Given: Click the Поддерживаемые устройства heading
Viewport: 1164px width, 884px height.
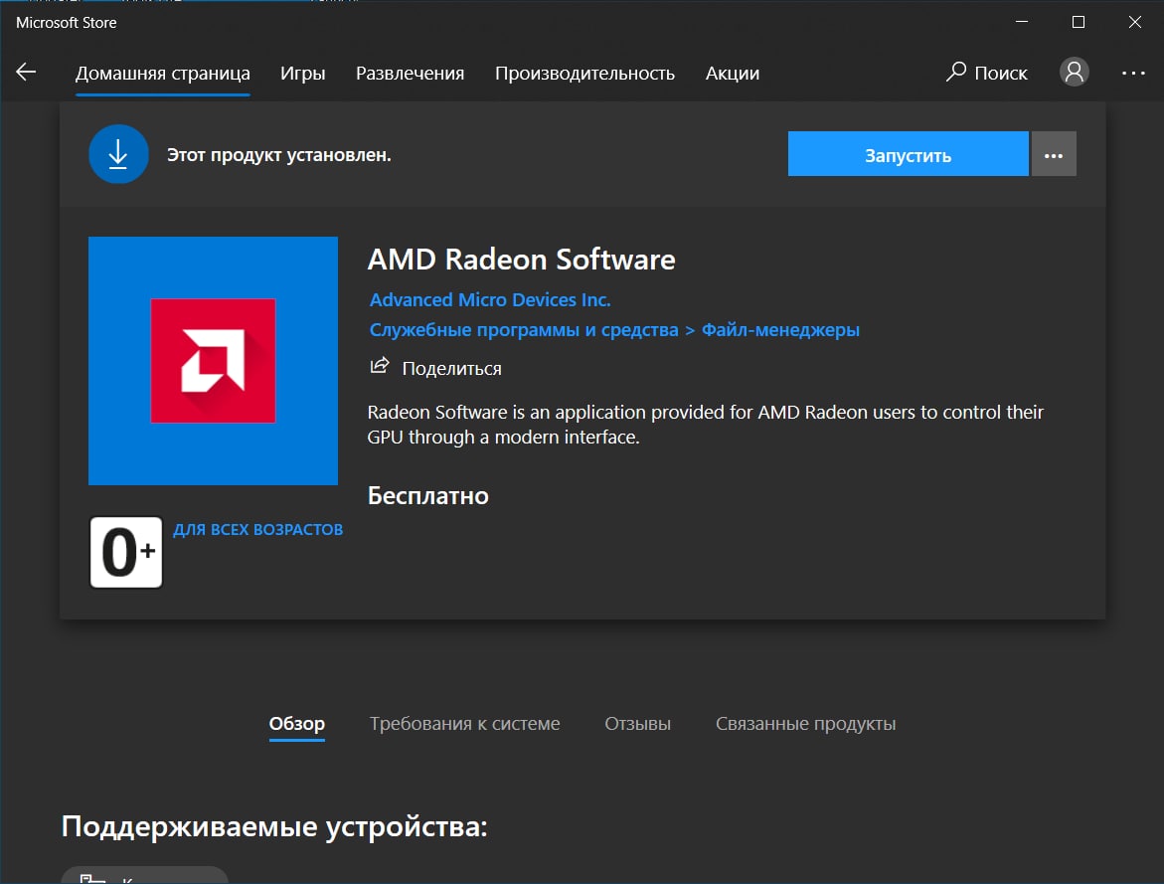Looking at the screenshot, I should [274, 826].
